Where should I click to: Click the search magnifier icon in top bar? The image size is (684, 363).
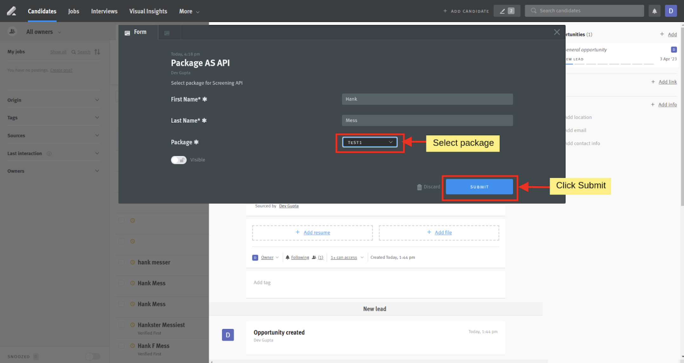click(x=534, y=11)
